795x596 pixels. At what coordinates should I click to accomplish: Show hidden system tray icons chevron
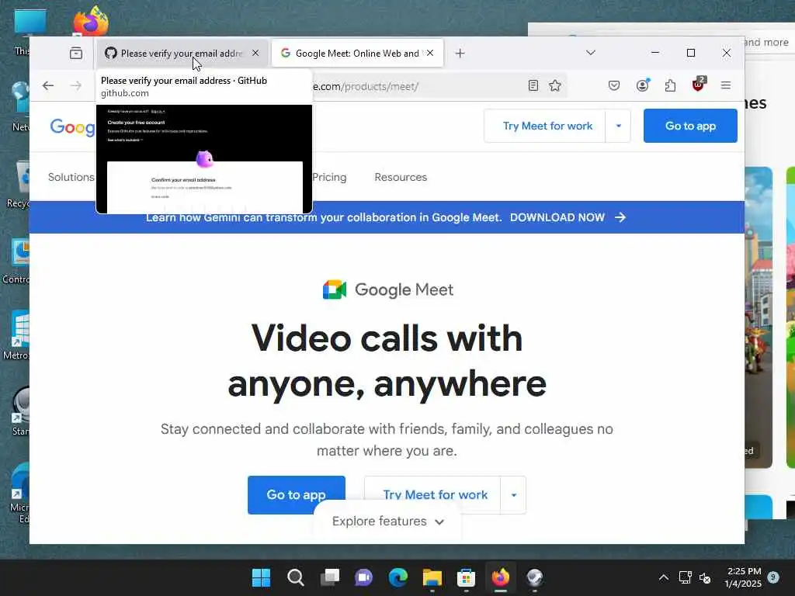(x=663, y=577)
